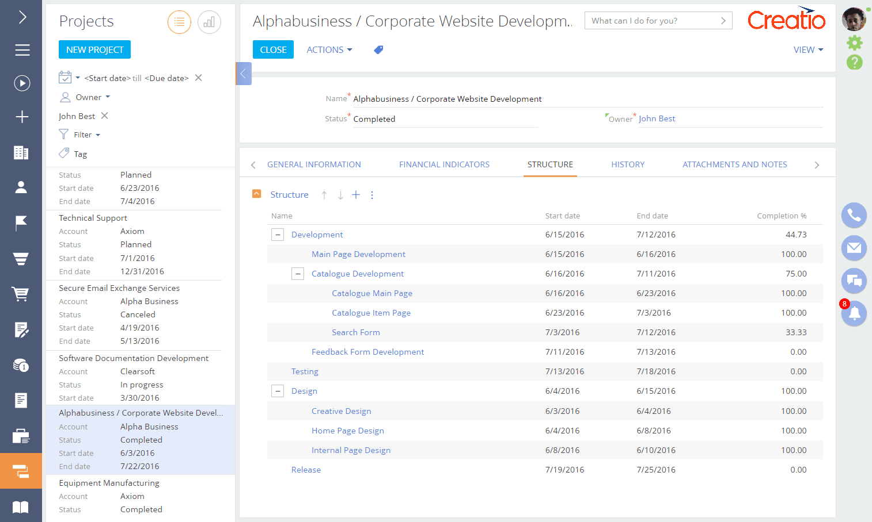The image size is (872, 522).
Task: Open the email communication panel
Action: 854,248
